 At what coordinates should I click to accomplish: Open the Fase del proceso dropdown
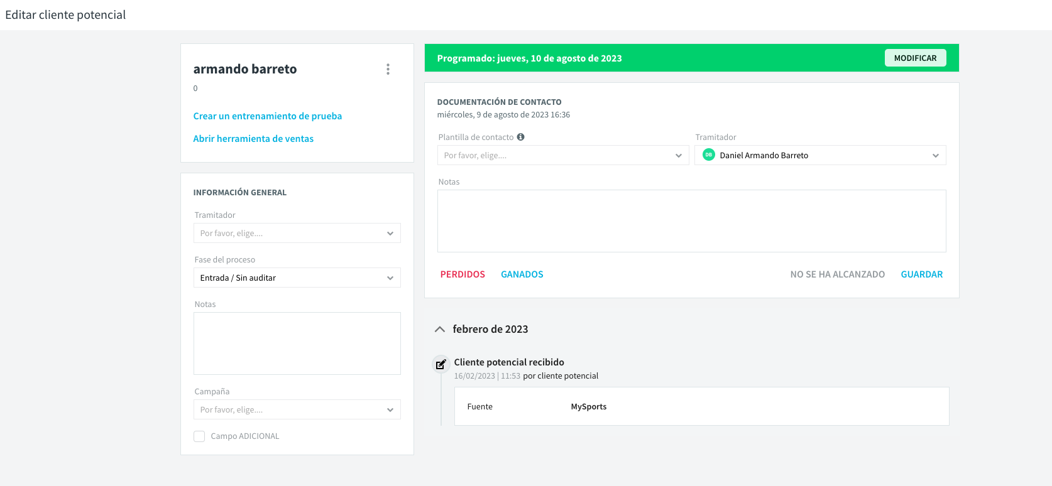[297, 278]
